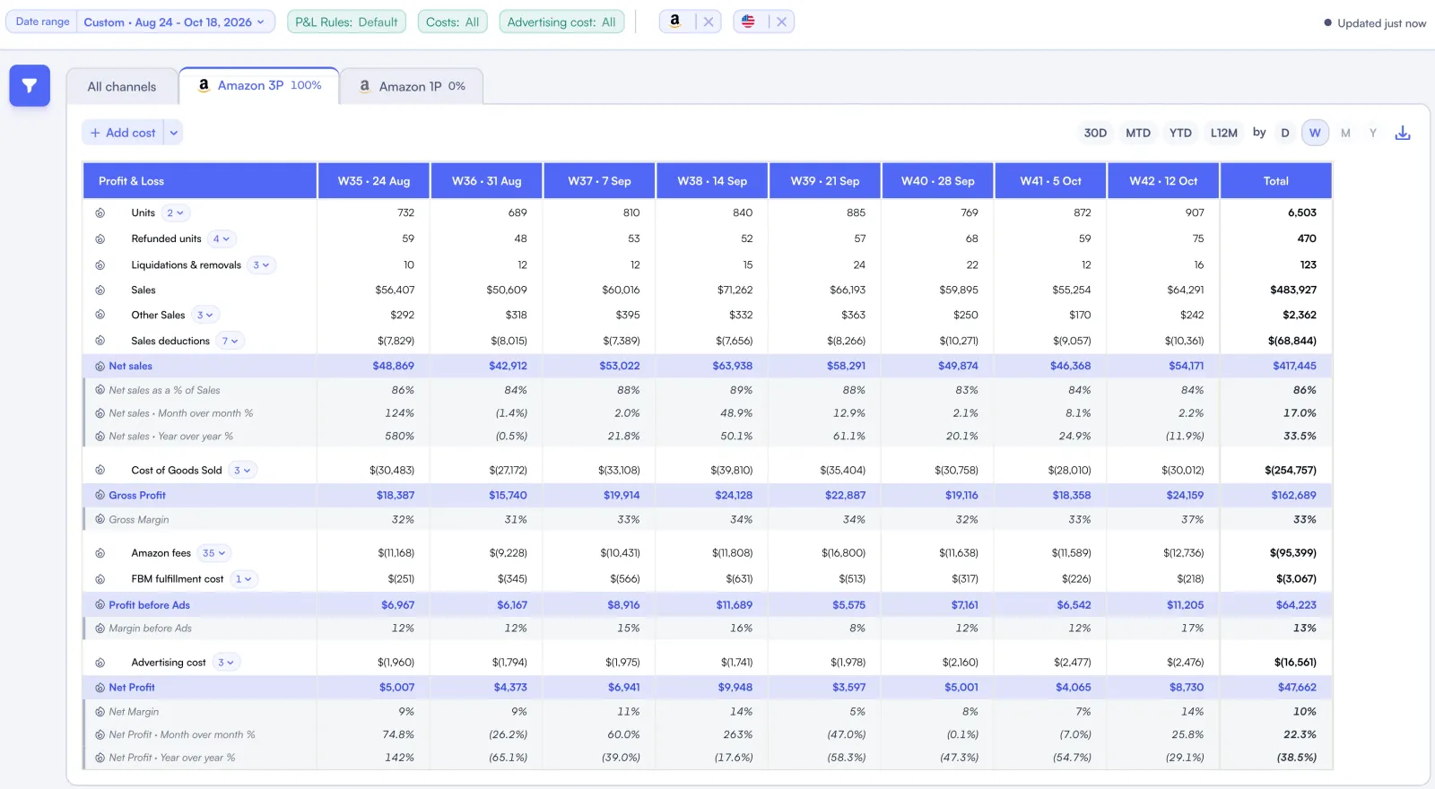Click the Add cost button
Viewport: 1435px width, 789px height.
pos(123,133)
